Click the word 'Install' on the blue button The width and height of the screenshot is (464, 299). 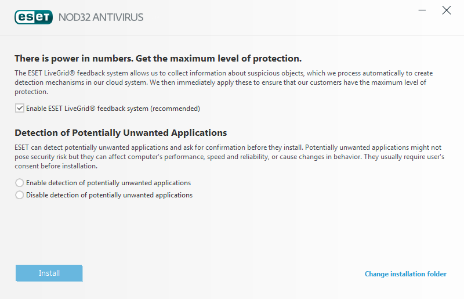tap(49, 273)
